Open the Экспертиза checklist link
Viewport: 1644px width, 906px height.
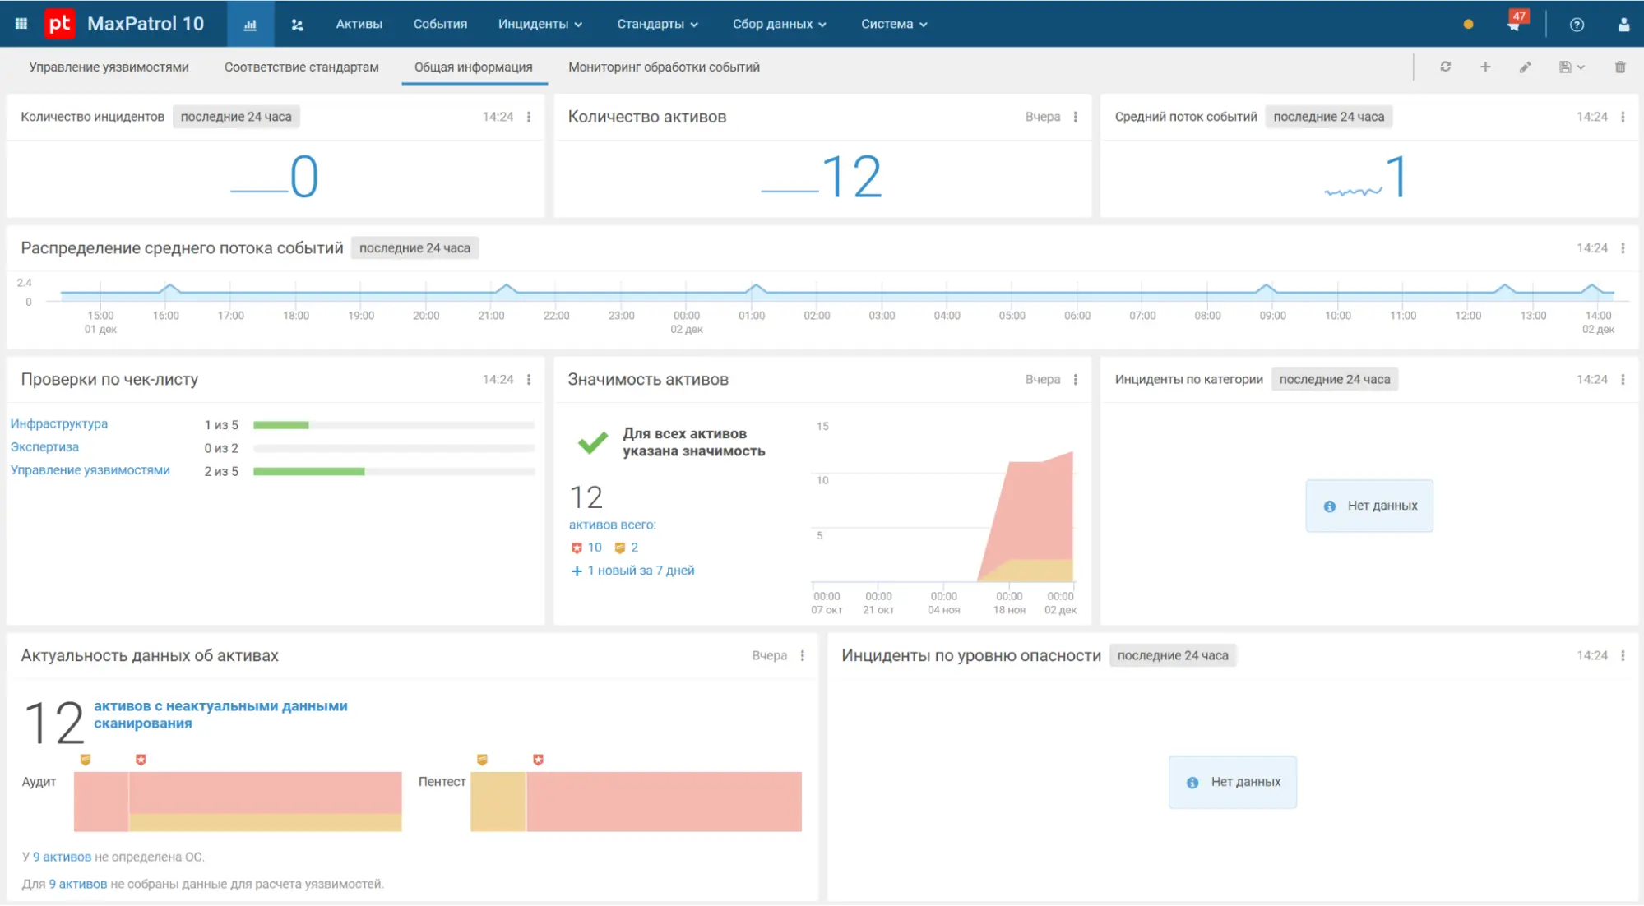44,446
